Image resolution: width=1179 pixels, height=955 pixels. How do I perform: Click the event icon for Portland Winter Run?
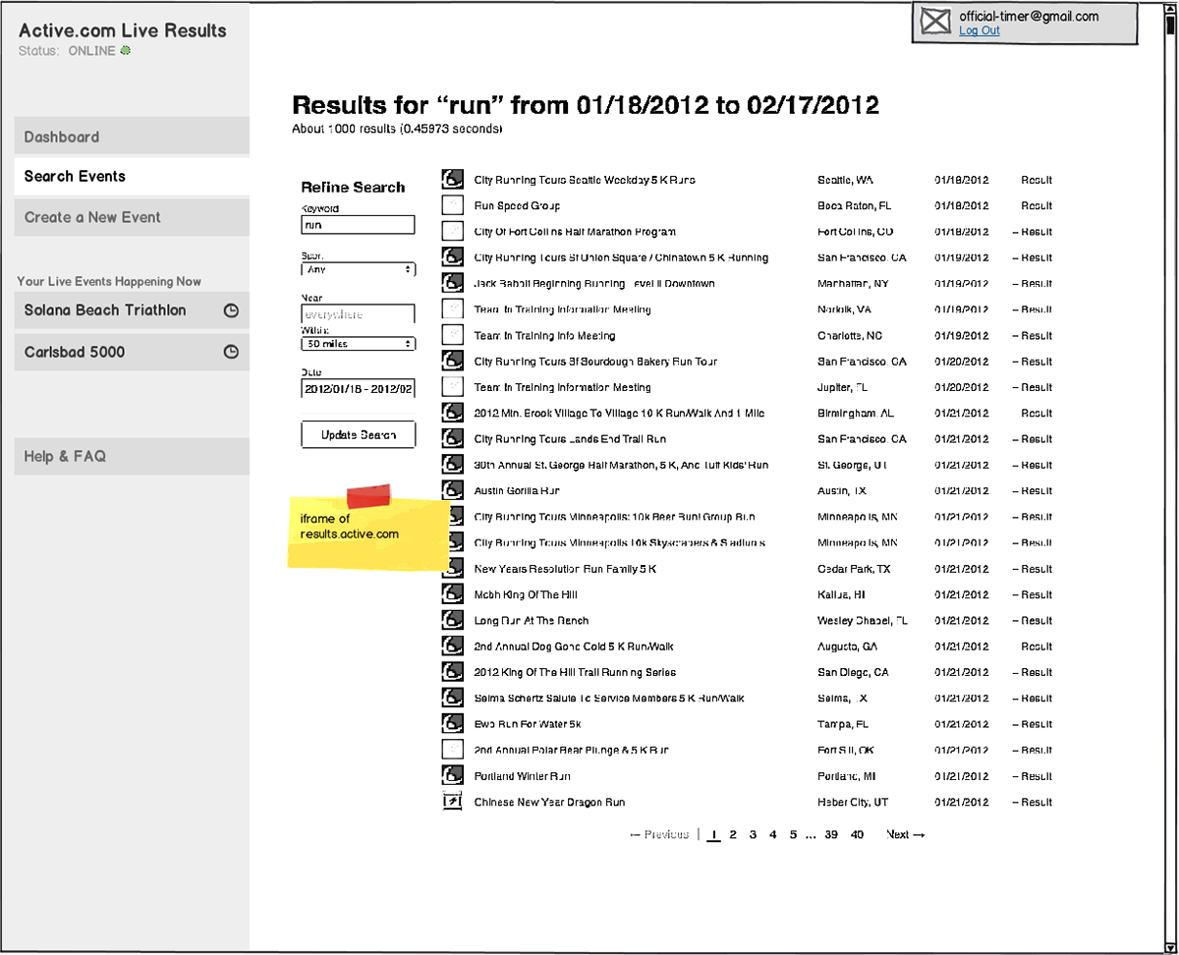click(x=452, y=776)
